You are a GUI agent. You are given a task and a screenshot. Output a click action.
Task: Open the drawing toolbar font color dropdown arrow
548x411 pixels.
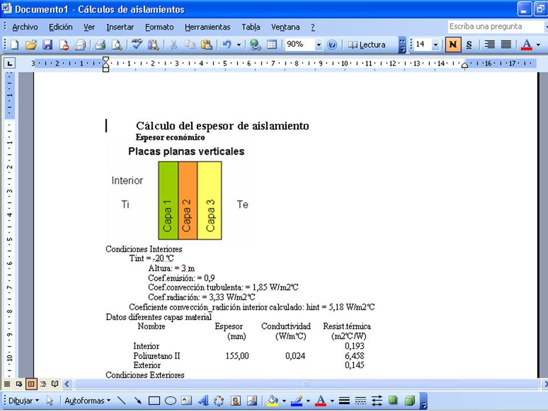332,401
